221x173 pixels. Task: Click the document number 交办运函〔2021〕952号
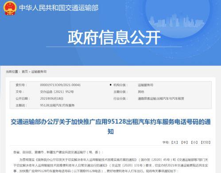[57, 92]
